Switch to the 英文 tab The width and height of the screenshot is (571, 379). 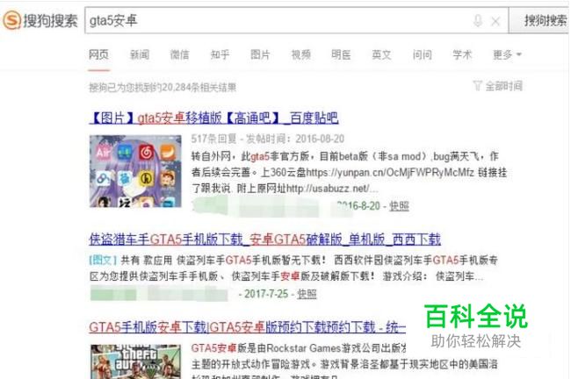(381, 54)
